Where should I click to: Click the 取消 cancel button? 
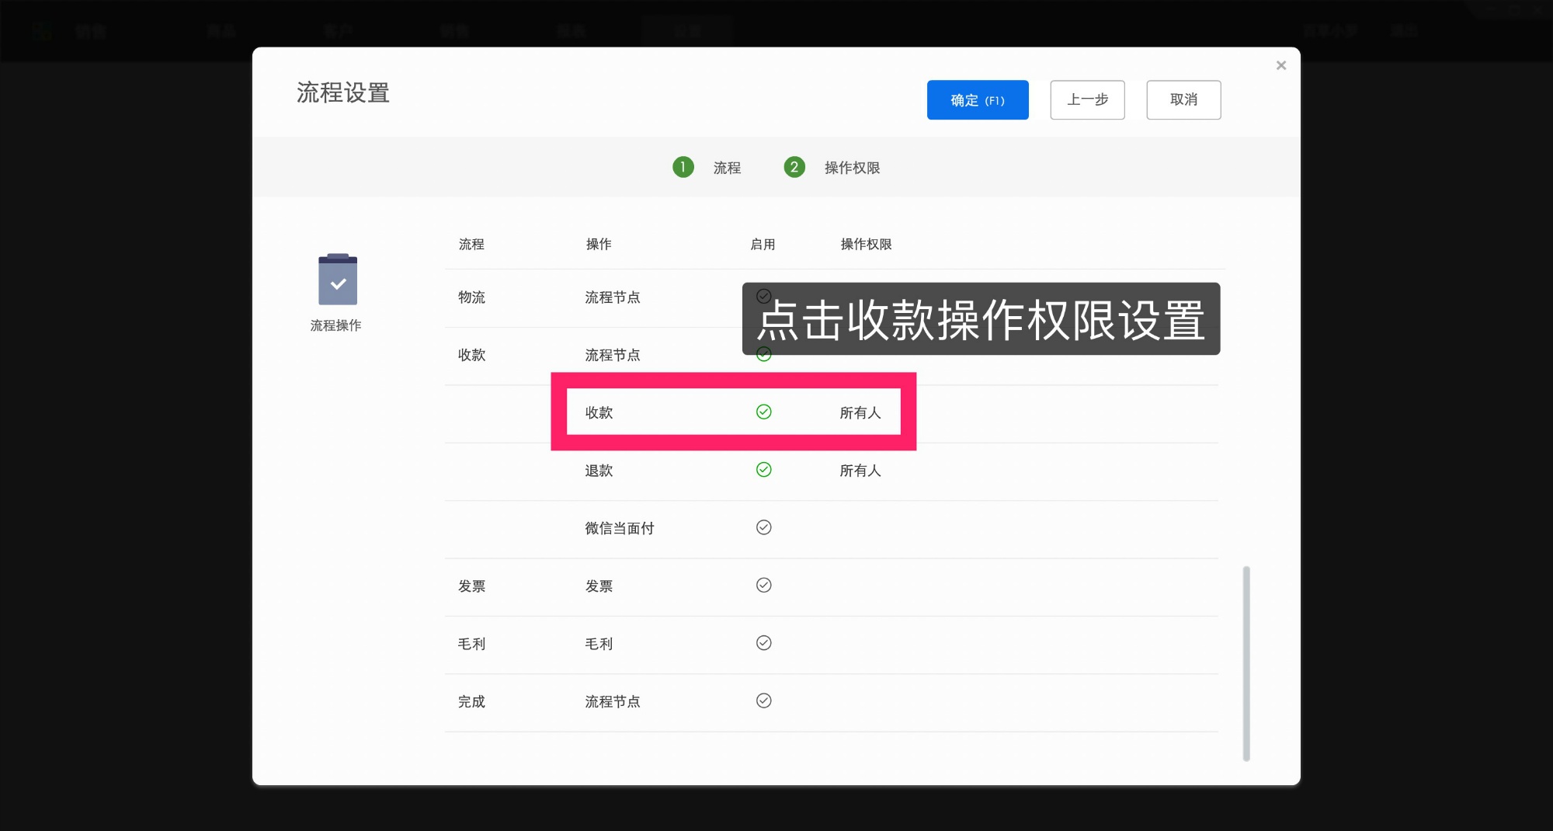pyautogui.click(x=1183, y=99)
